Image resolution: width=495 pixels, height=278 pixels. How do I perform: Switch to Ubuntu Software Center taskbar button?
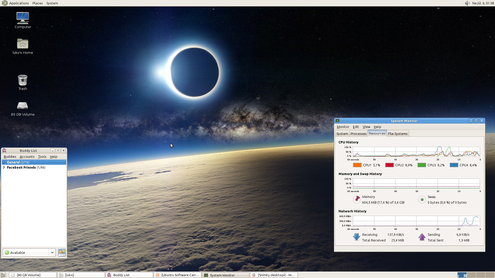pos(177,275)
